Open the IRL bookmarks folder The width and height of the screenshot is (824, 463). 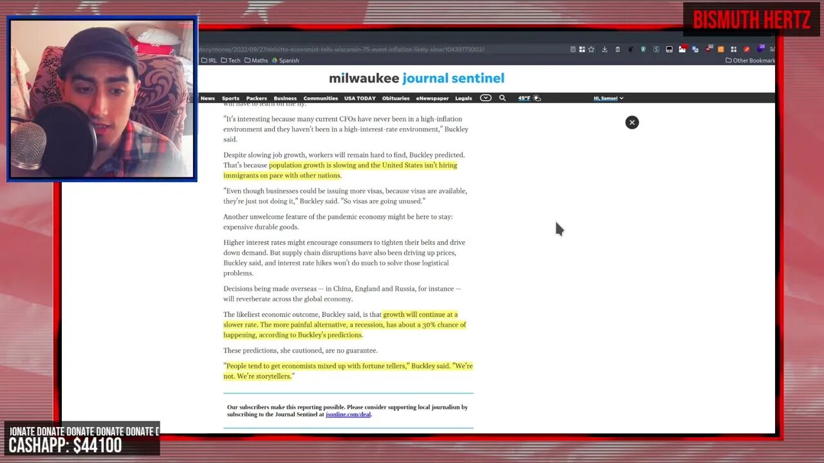pyautogui.click(x=209, y=60)
